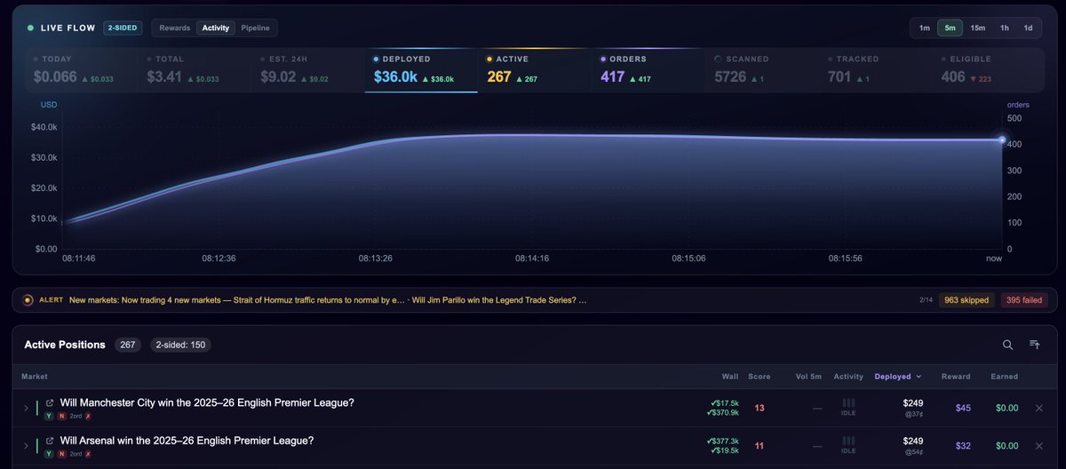The width and height of the screenshot is (1066, 469).
Task: Click the N badge under Manchester City market
Action: click(62, 416)
